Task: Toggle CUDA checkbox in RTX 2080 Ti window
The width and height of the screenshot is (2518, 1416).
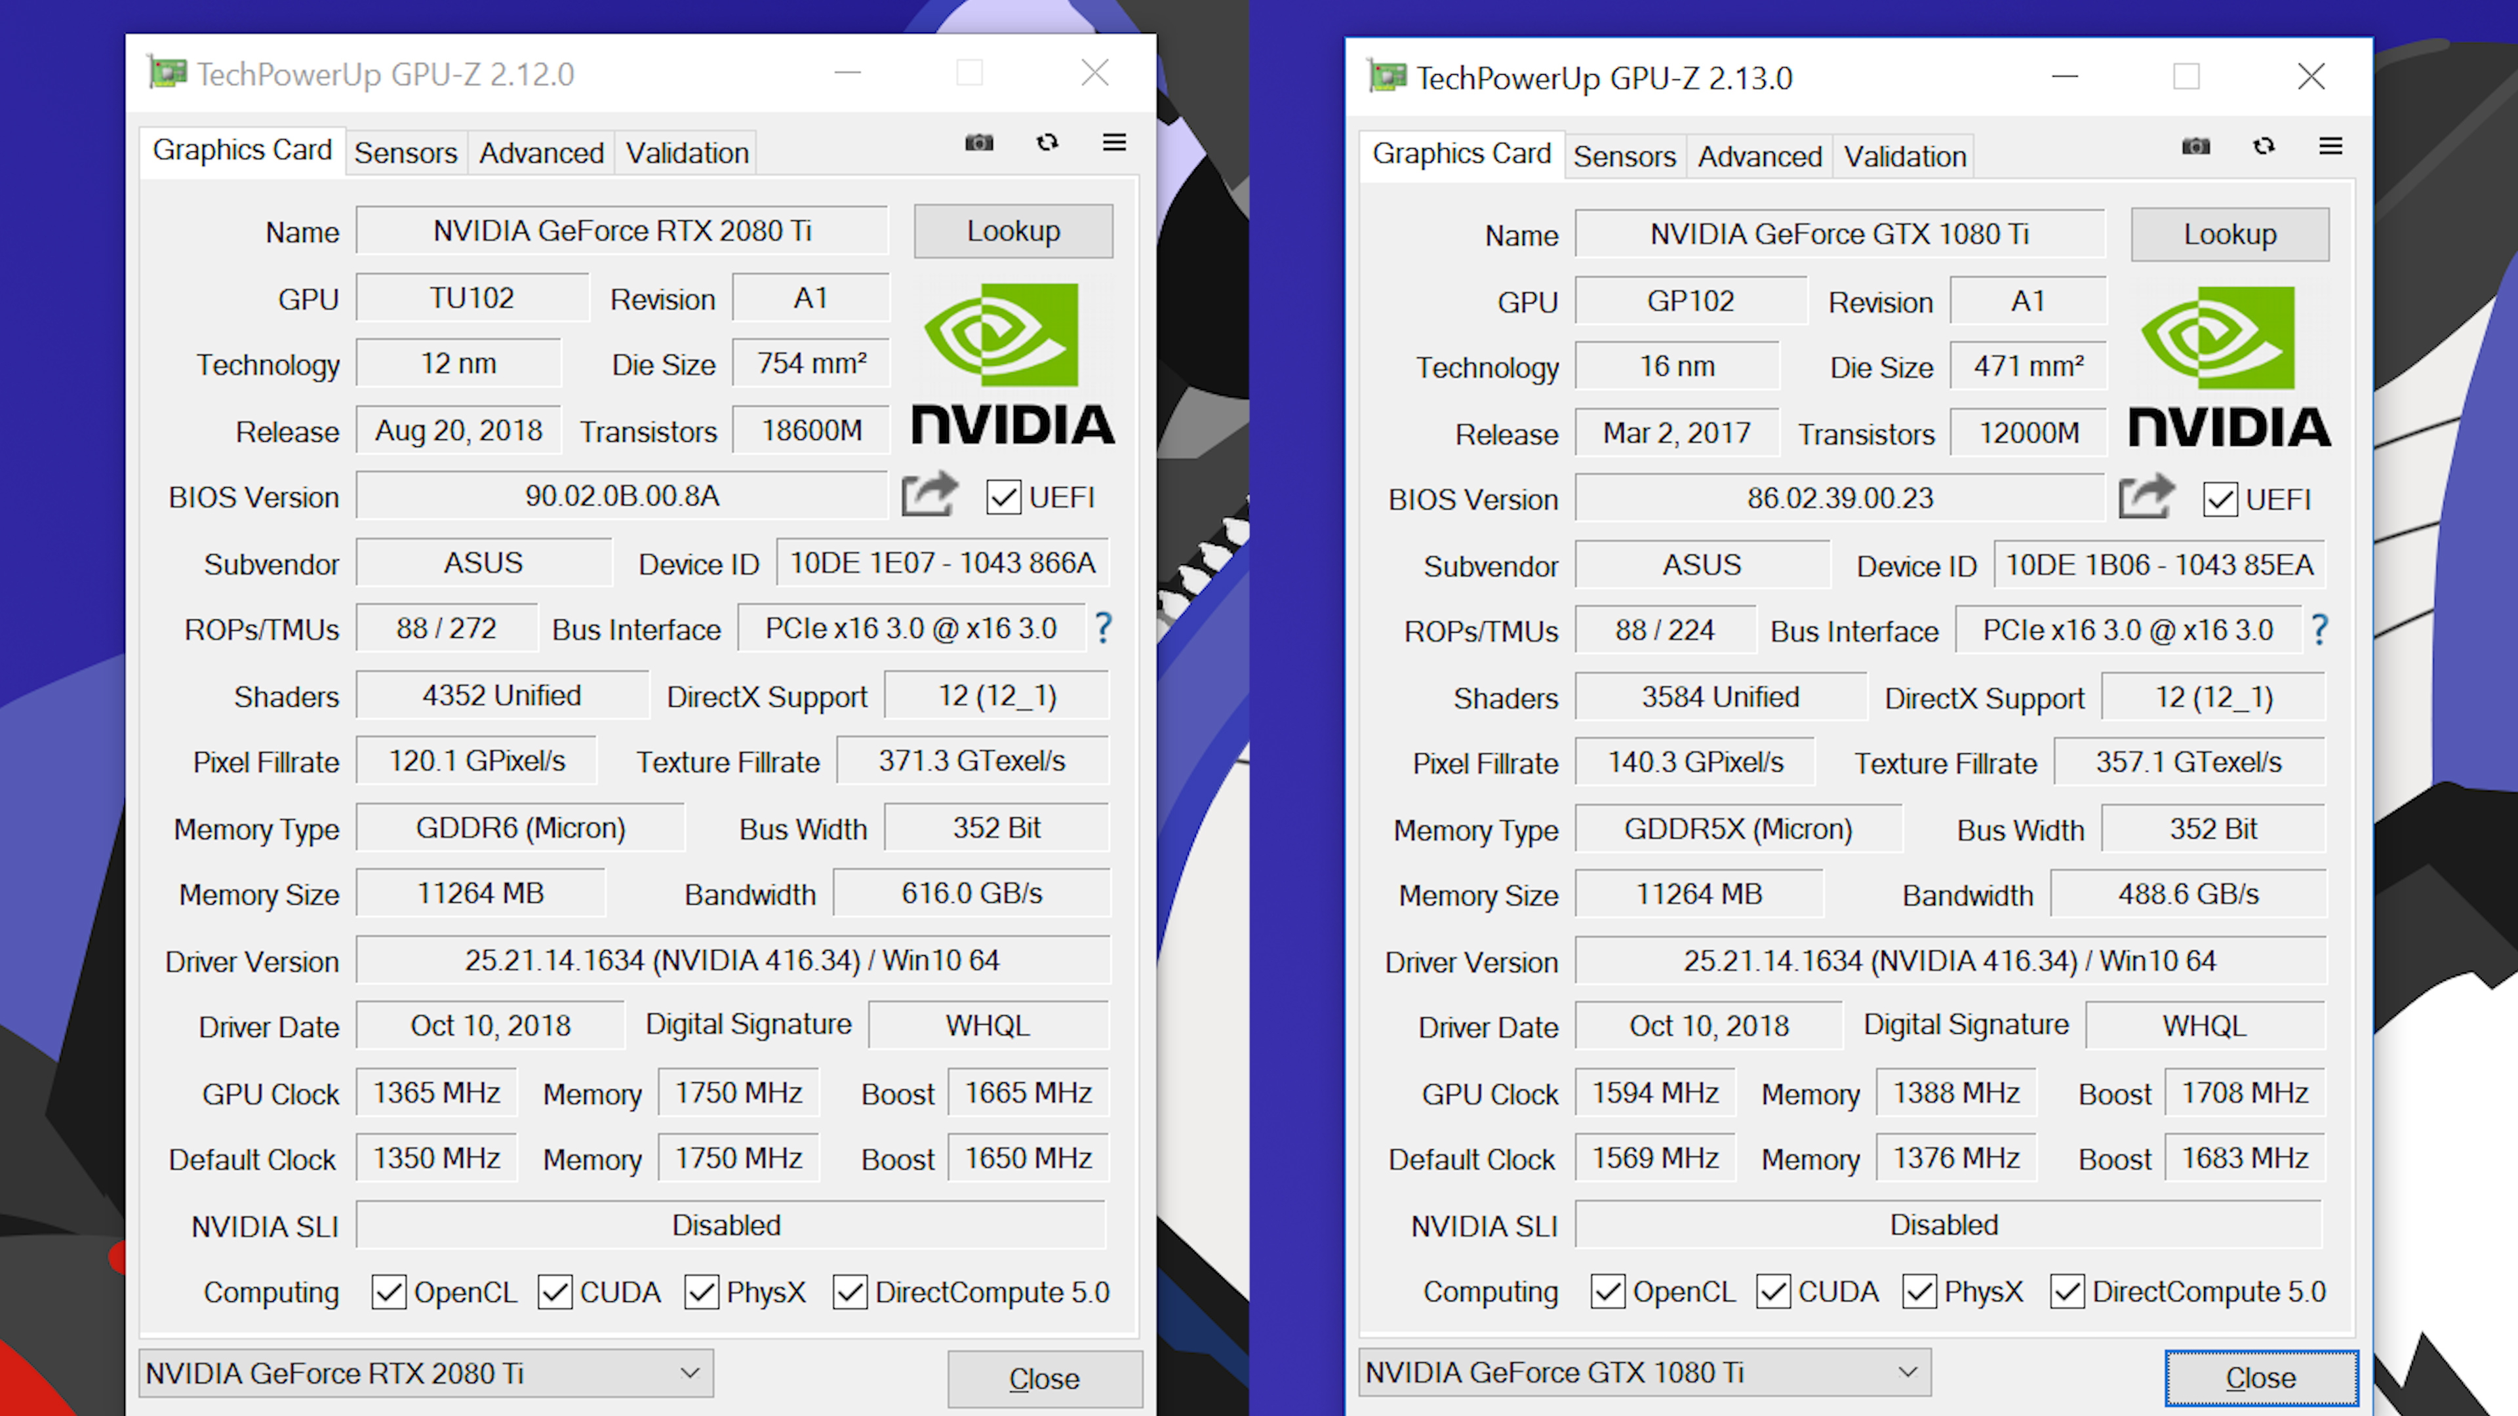Action: coord(555,1292)
